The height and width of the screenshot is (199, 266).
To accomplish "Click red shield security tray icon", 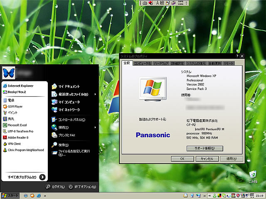I will [x=238, y=196].
